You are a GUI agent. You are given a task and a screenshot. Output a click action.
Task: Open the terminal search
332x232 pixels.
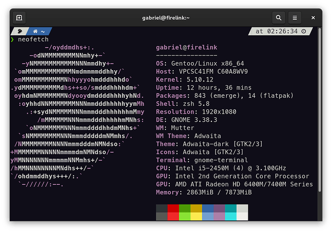tap(279, 18)
